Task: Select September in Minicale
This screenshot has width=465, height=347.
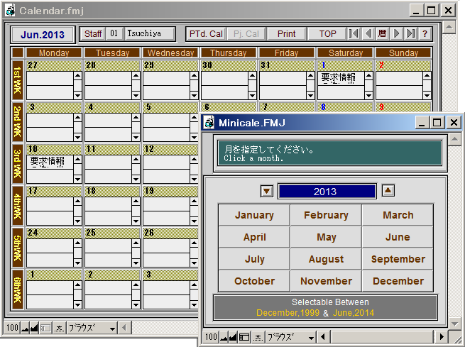Action: [398, 259]
